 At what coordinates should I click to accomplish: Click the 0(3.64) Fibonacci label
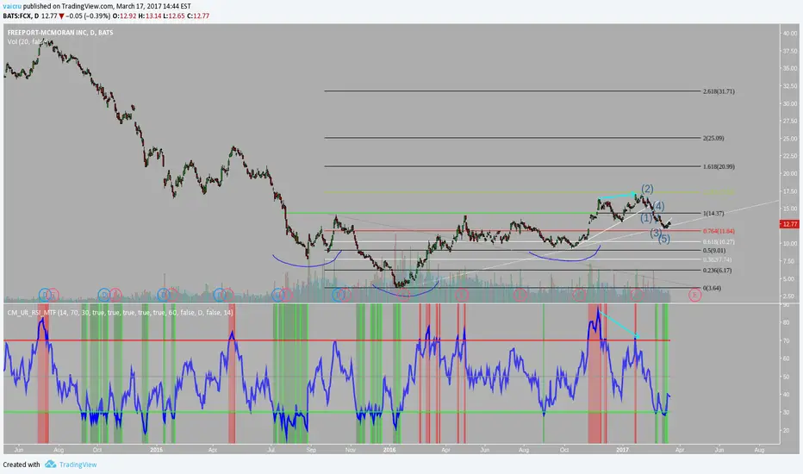coord(712,288)
